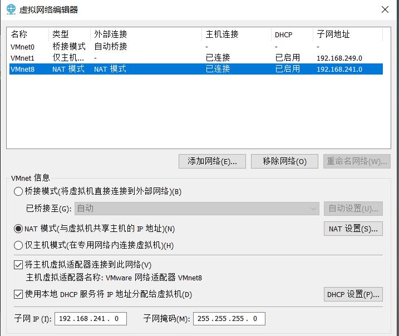Image resolution: width=399 pixels, height=336 pixels.
Task: Open the 添加网络(E)... dialog
Action: tap(212, 161)
